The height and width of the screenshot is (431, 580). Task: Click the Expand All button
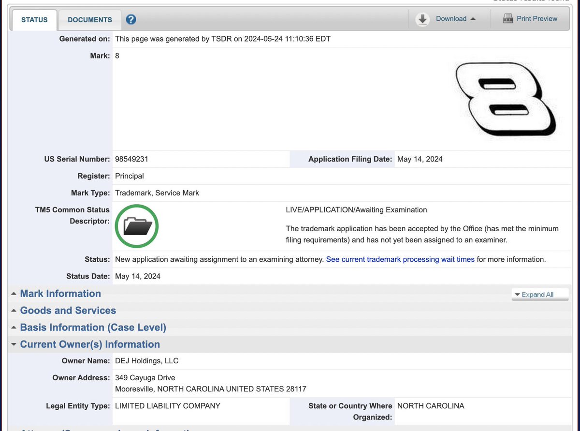(540, 295)
